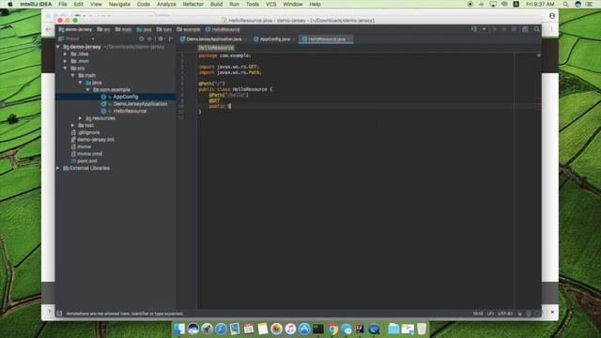The width and height of the screenshot is (601, 338).
Task: Close the DemoJerseyApplication.java tab
Action: pyautogui.click(x=246, y=39)
